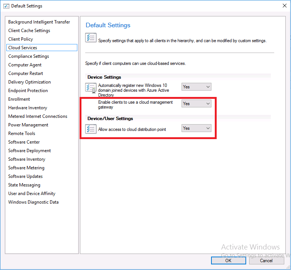Click the 'Automatically register new Windows 10' label

tap(134, 90)
